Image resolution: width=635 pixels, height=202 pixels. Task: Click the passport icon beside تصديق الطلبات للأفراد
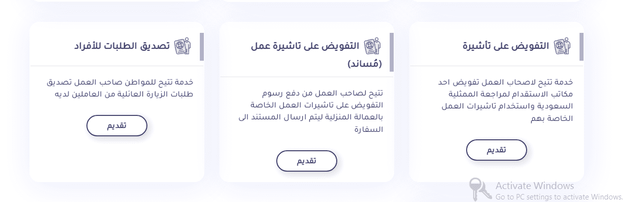point(182,46)
